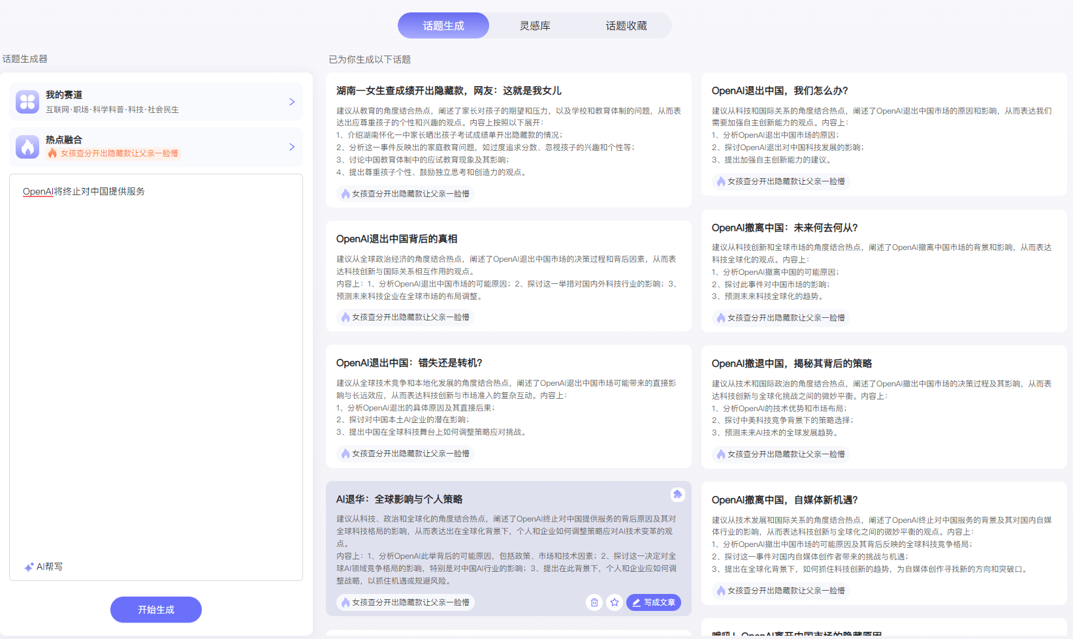This screenshot has width=1073, height=639.
Task: Open the 话题收藏 tab
Action: pyautogui.click(x=626, y=25)
